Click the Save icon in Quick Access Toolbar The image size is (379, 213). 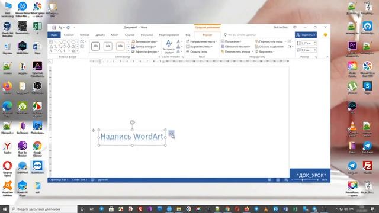click(54, 28)
